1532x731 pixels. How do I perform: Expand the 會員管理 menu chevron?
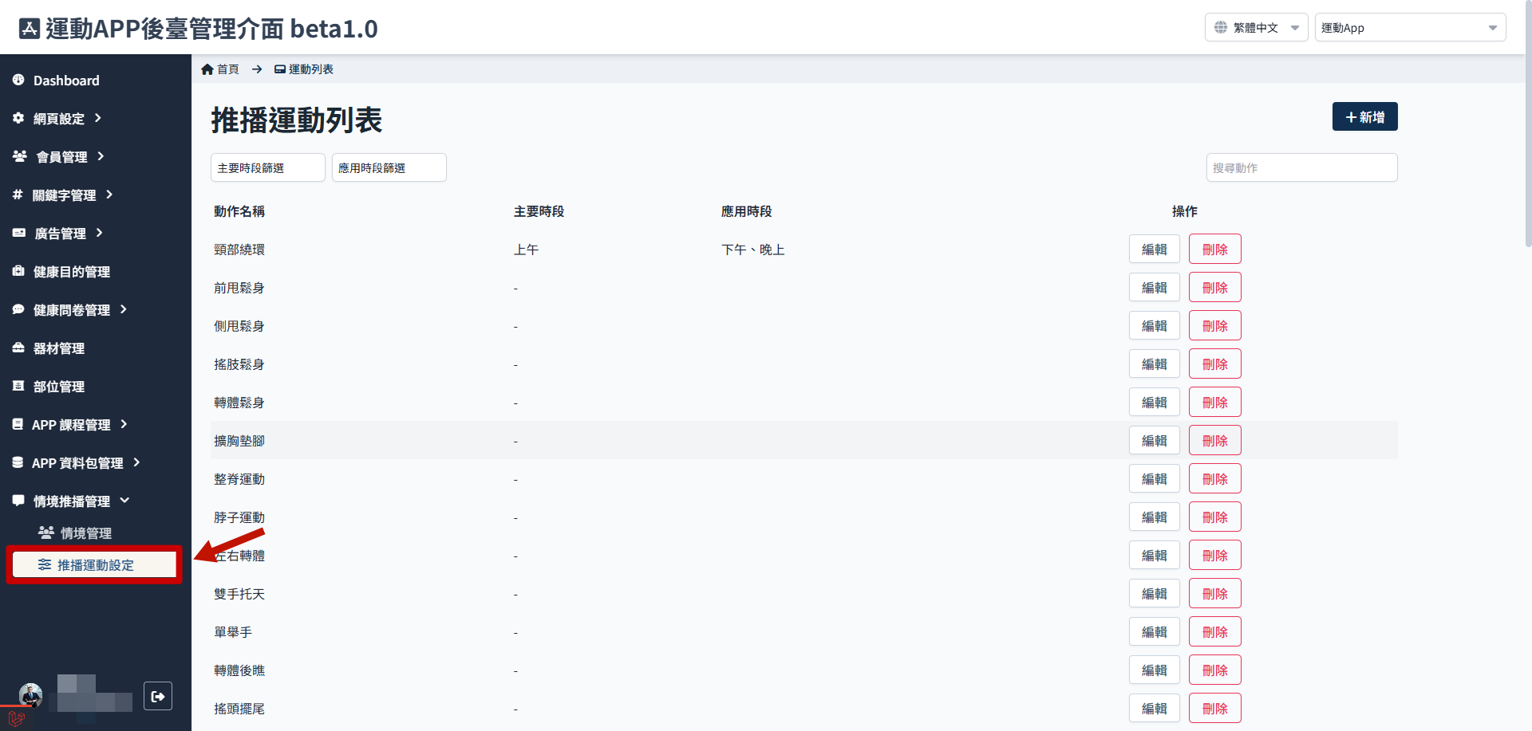(101, 156)
